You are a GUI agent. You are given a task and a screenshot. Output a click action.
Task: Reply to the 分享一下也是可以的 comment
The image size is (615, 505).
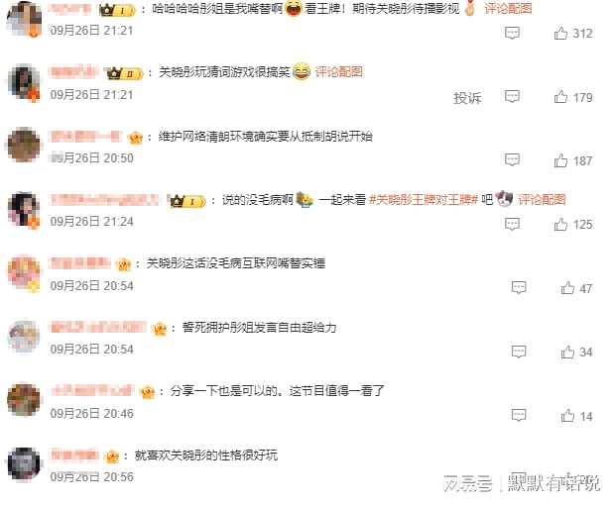pos(519,415)
